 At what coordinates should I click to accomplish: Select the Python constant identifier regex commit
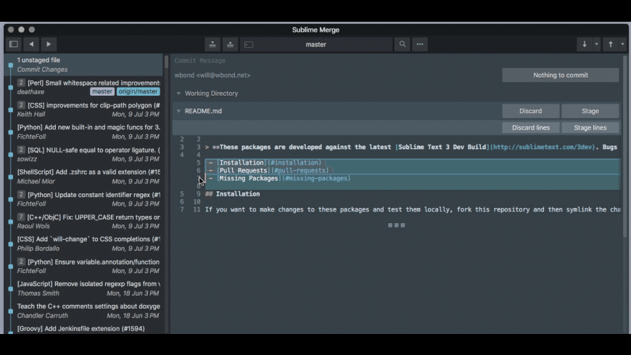83,199
